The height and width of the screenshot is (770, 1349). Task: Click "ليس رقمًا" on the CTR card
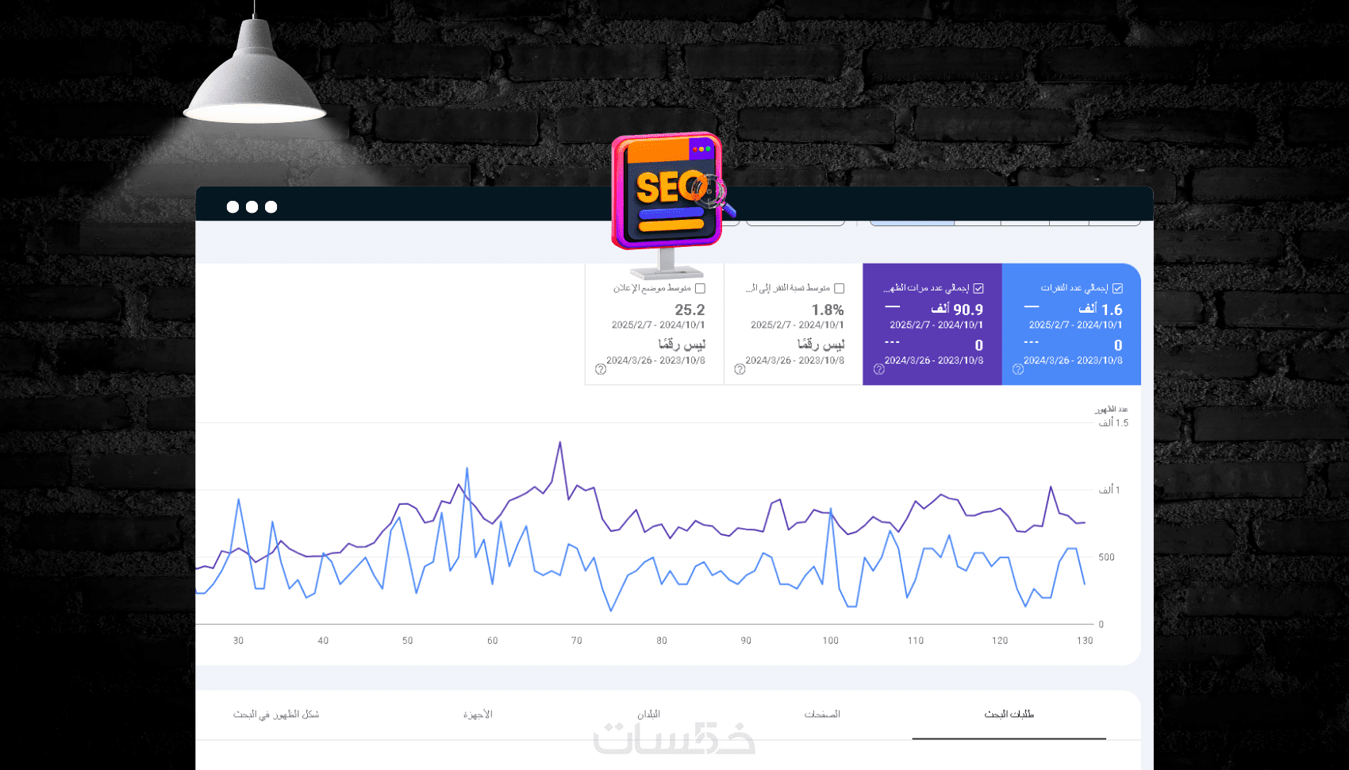821,345
